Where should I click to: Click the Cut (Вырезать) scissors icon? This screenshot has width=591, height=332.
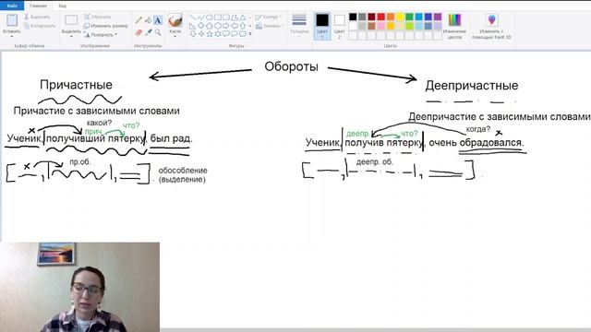coord(27,17)
